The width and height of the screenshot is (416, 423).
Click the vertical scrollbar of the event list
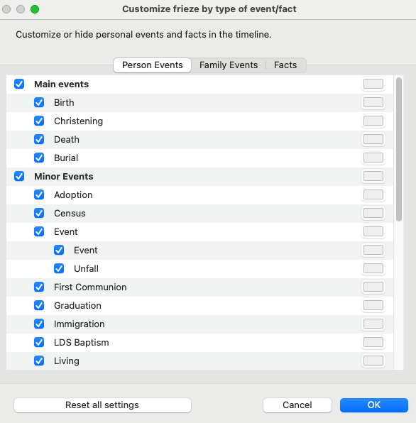(x=399, y=149)
